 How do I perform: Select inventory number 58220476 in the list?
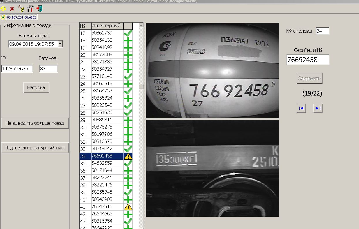pos(102,185)
